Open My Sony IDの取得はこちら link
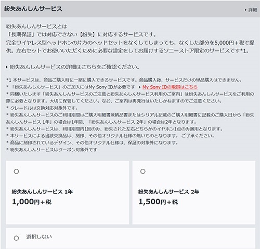Screen dimensions: 260x249 pyautogui.click(x=170, y=87)
